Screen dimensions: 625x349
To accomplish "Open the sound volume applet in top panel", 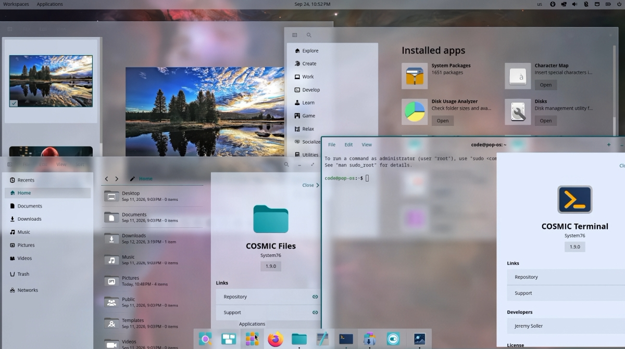I will pyautogui.click(x=575, y=4).
